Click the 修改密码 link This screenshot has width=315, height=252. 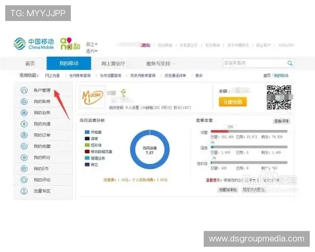116,108
